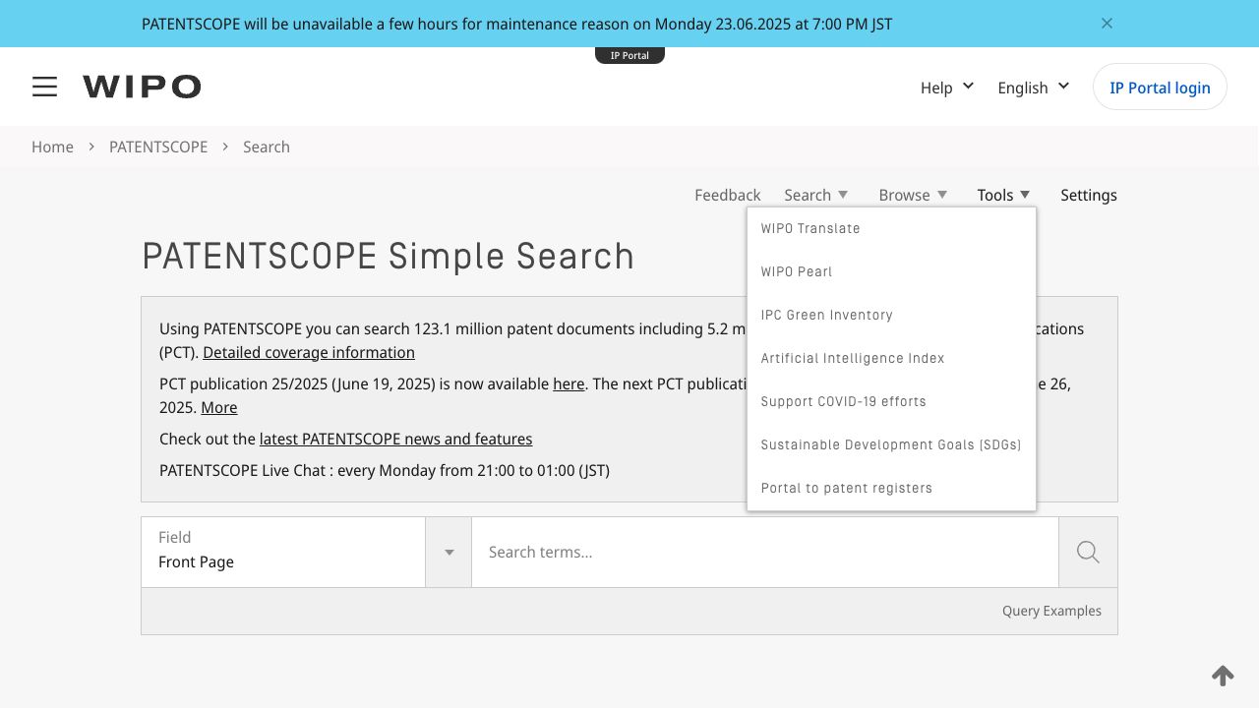Select WIPO Translate from Tools menu

coord(810,228)
